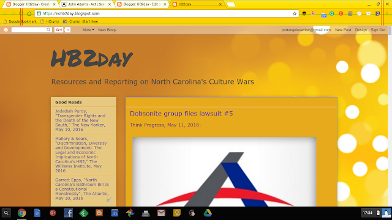Open the Google Bookmark bookmark
392x220 pixels.
pyautogui.click(x=20, y=21)
